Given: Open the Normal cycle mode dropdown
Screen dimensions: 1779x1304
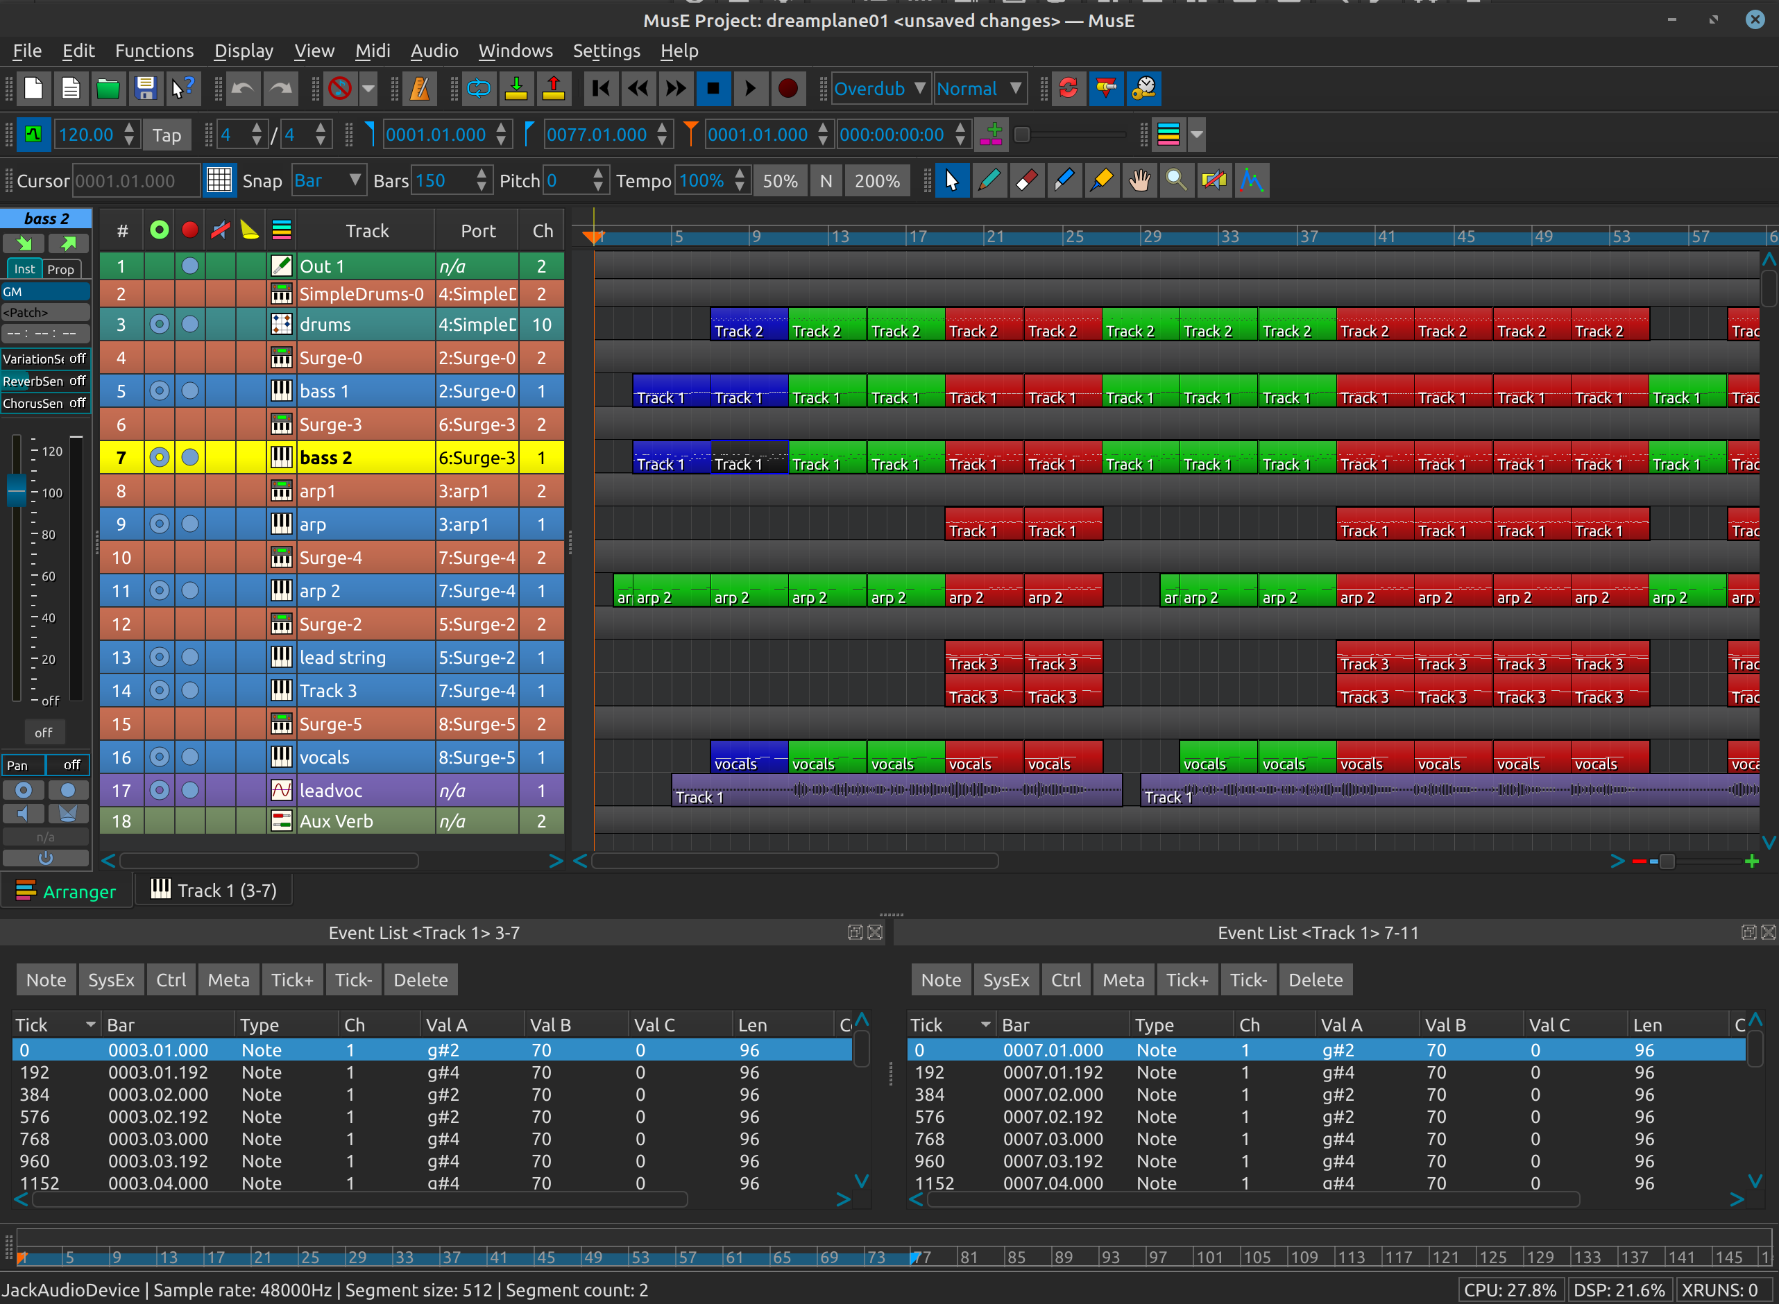Looking at the screenshot, I should pyautogui.click(x=979, y=88).
